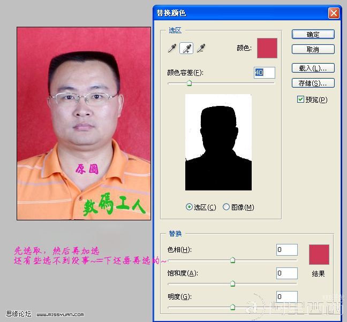The width and height of the screenshot is (347, 322).
Task: Click the 明度(G) lightness slider handle
Action: pos(232,307)
